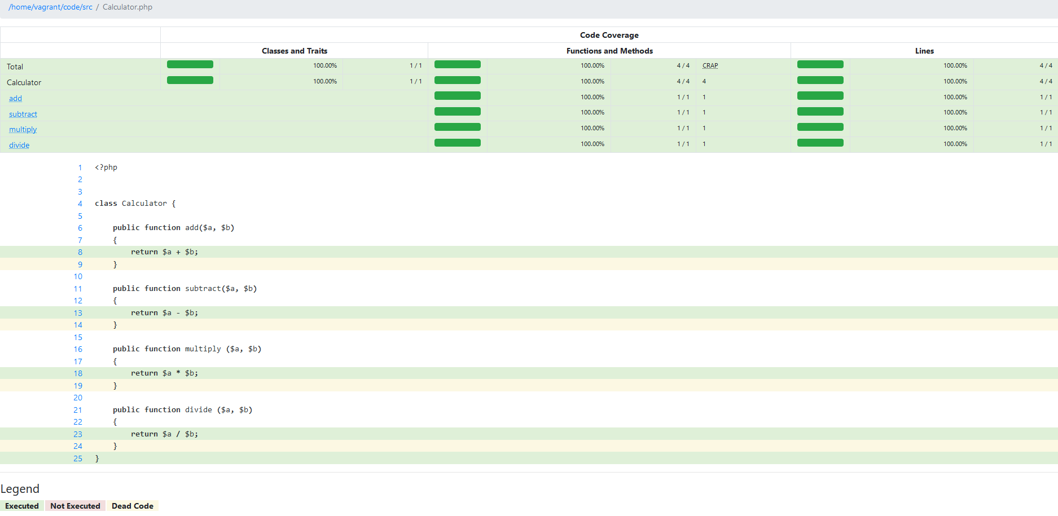Click the line number 11 anchor
The image size is (1058, 516).
tap(78, 289)
